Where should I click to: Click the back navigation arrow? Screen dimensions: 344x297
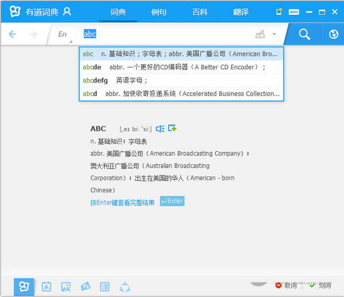coord(12,34)
